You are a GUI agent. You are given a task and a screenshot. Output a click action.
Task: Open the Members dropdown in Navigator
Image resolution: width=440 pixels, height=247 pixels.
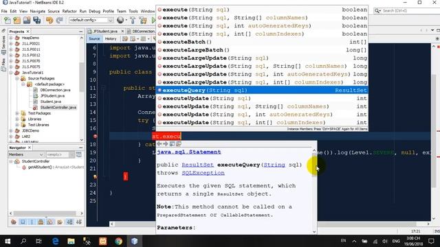tap(26, 154)
